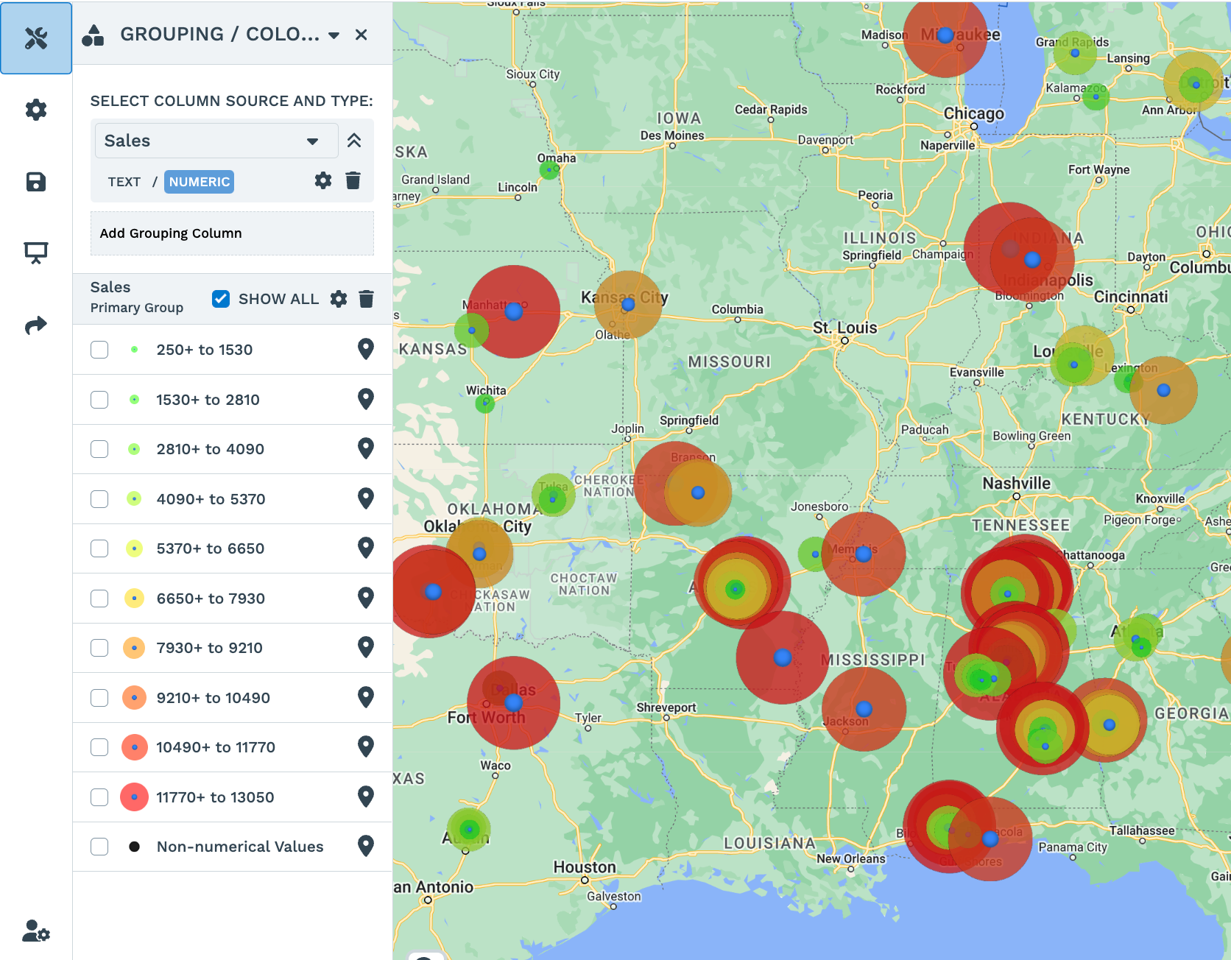Open map settings gear in sidebar

(x=35, y=110)
